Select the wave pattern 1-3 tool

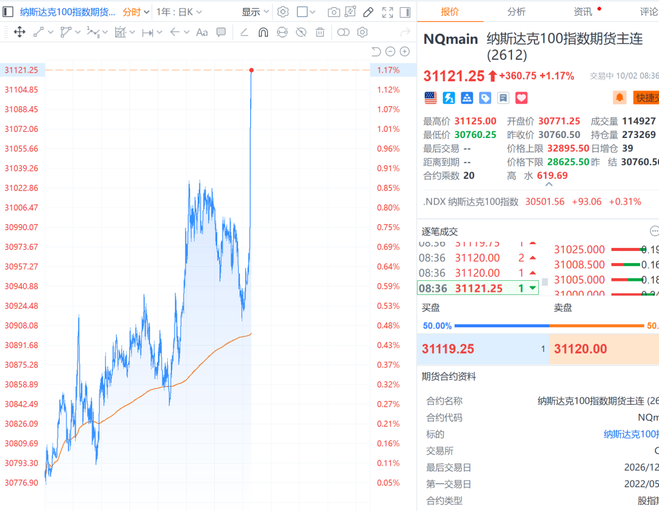[93, 32]
